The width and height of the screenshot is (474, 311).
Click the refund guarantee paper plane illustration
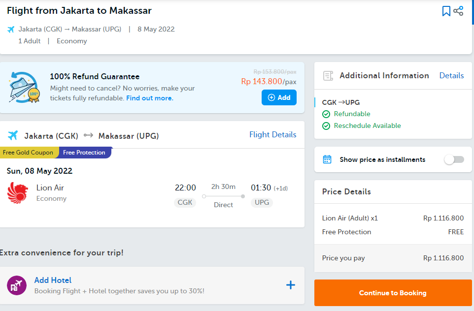[x=24, y=87]
